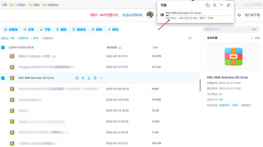
Task: Sort by 修改时间 arrow
Action: 120,48
